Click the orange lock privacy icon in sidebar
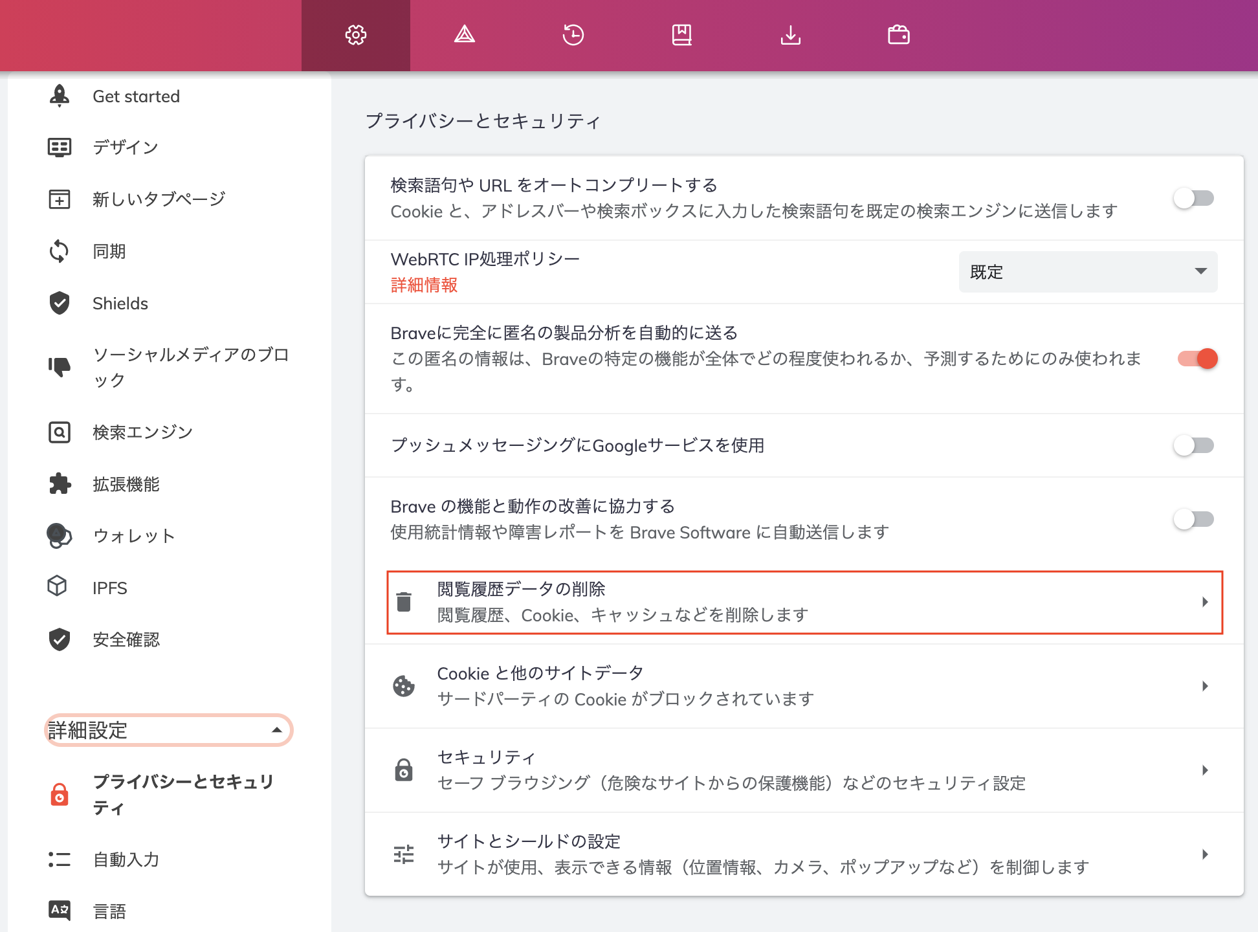Screen dimensions: 1258x932 point(60,794)
